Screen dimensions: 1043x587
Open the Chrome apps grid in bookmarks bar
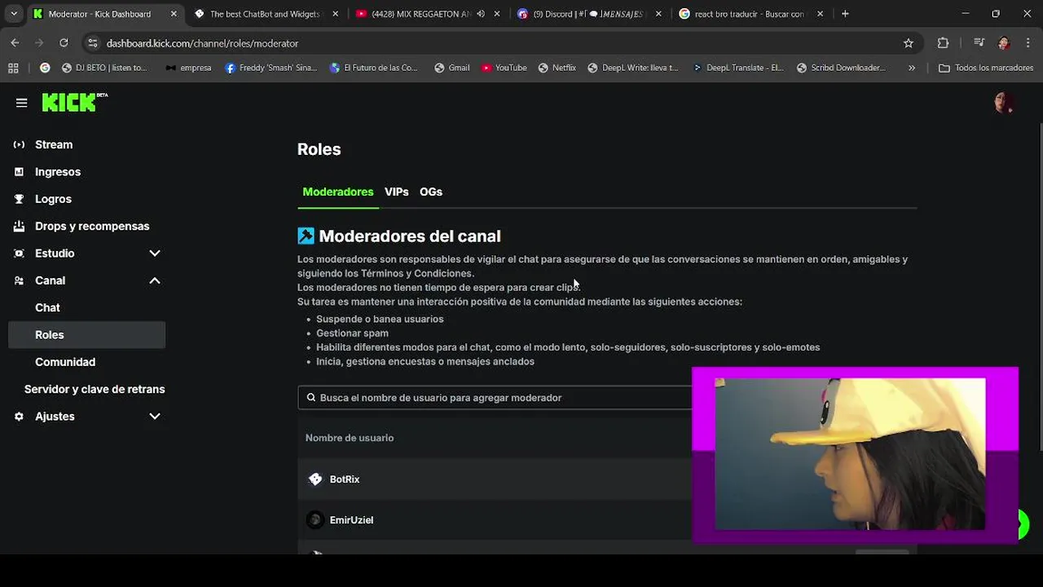(13, 68)
